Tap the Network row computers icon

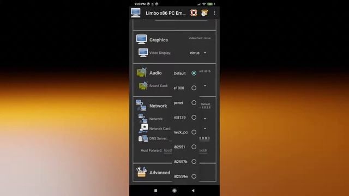tap(143, 119)
